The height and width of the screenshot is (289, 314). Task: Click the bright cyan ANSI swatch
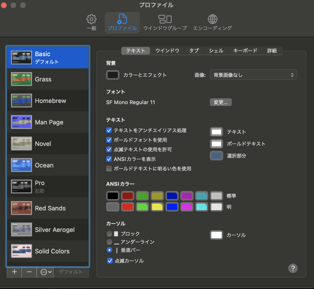coord(202,207)
